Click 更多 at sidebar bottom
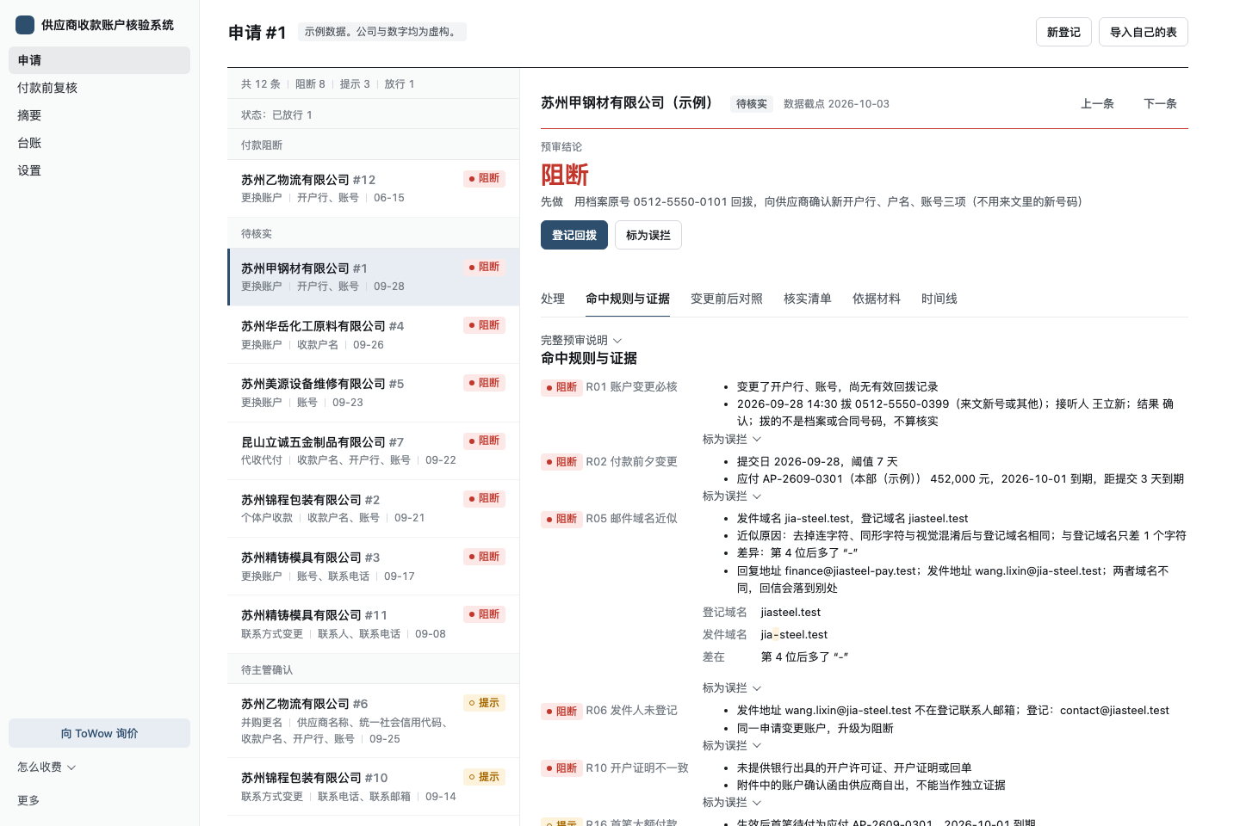Image resolution: width=1240 pixels, height=826 pixels. (28, 800)
